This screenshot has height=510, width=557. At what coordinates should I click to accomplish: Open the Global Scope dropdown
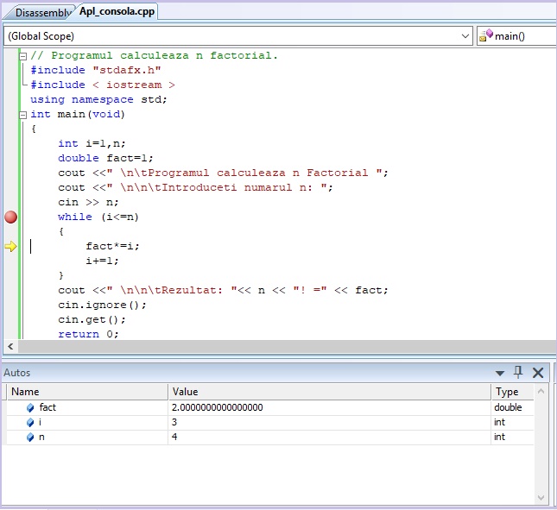tap(465, 36)
